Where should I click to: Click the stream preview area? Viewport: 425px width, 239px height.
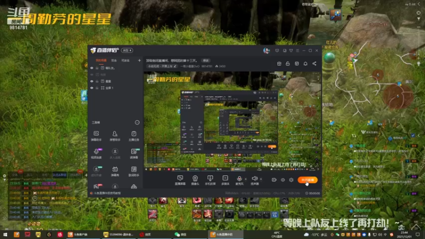[232, 121]
